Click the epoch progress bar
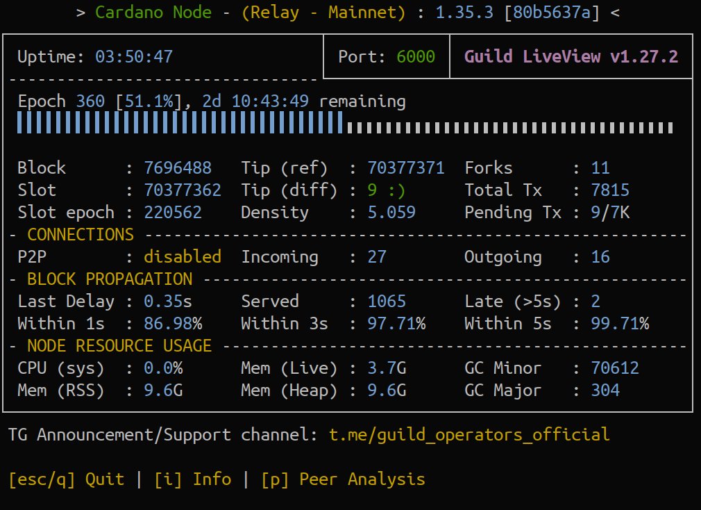The image size is (701, 510). click(345, 122)
